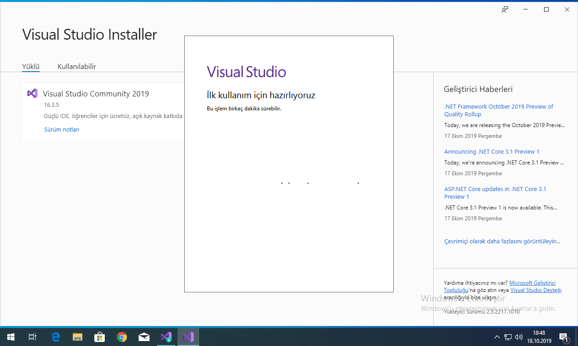Click the Yükleyici Sürümü 2.3.2217.1010 text
578x346 pixels.
pos(482,311)
